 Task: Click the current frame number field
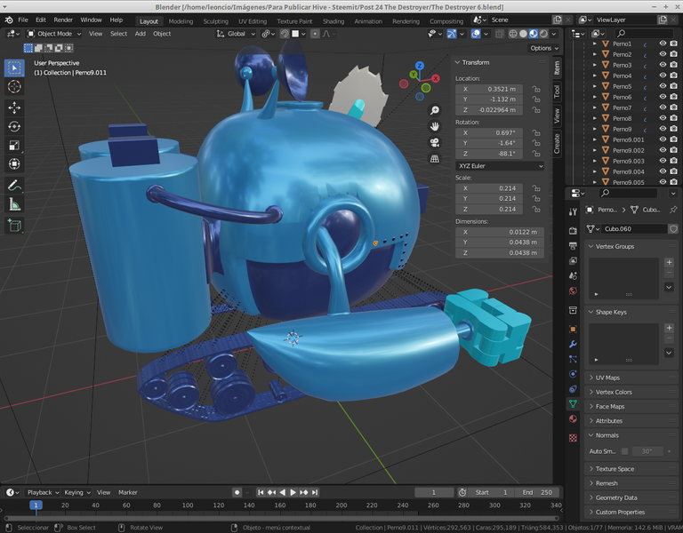pos(434,492)
